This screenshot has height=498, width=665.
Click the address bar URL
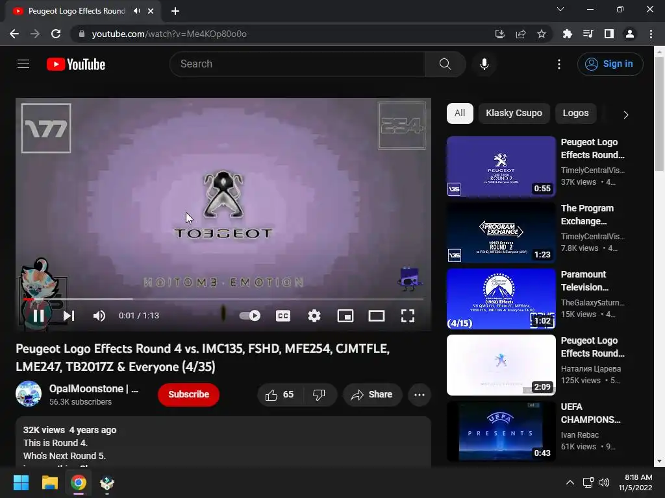click(x=169, y=34)
